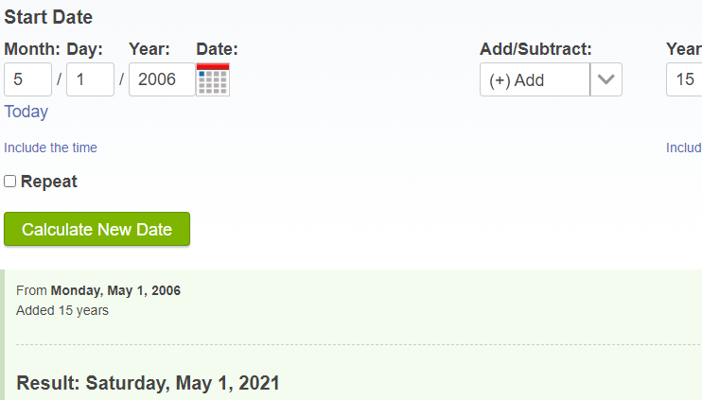Focus the Years field showing 15
Viewport: 702px width, 400px height.
(684, 79)
